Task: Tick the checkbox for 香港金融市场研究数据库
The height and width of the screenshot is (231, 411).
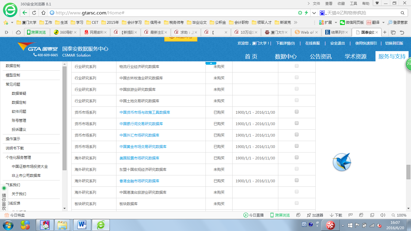Action: pos(297,180)
